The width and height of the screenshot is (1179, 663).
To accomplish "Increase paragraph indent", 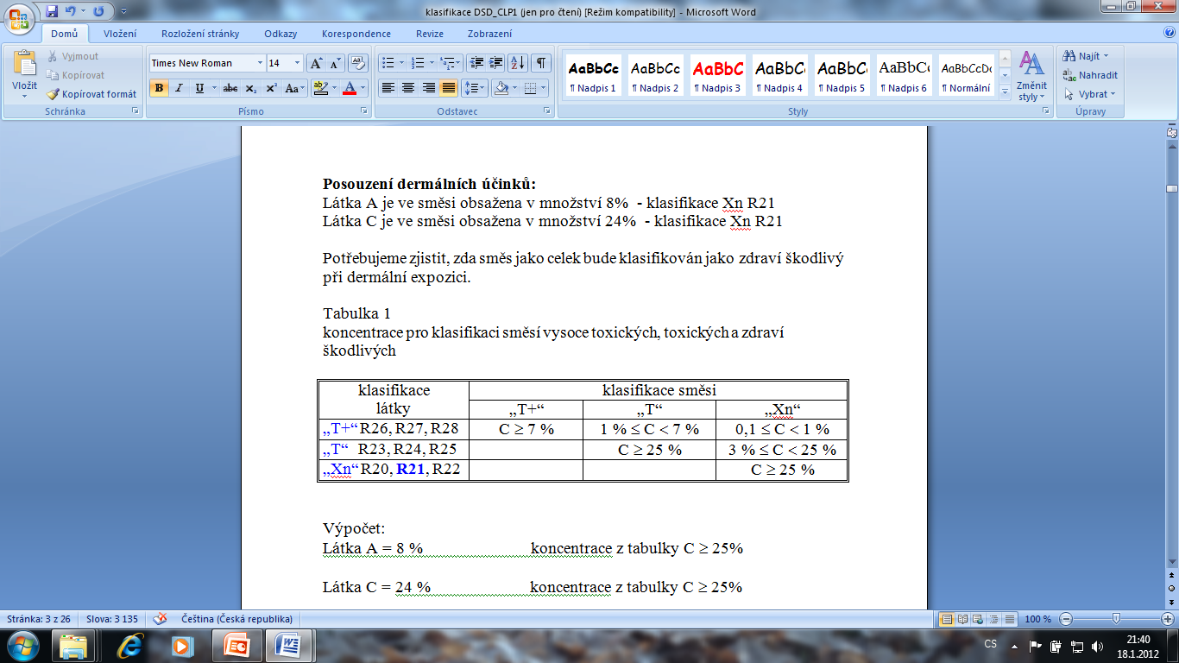I will [495, 63].
